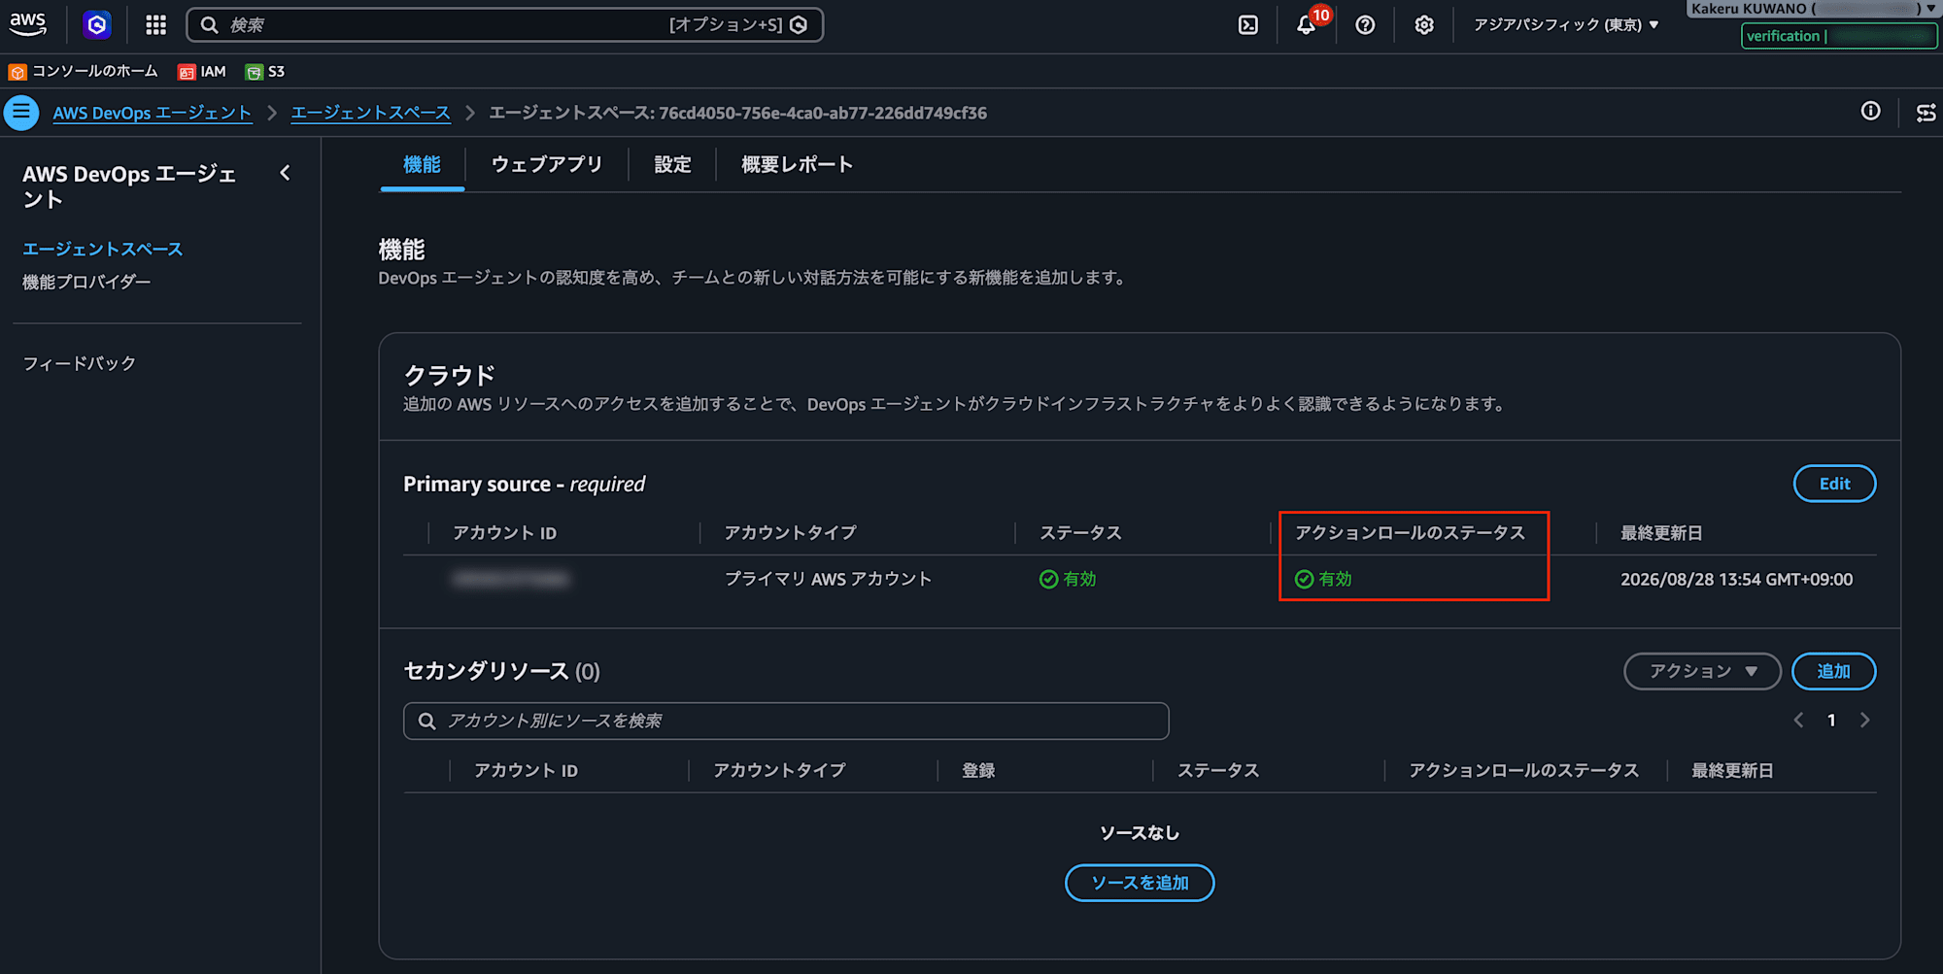Click the 有効 value under アクションロールのステータス
The width and height of the screenshot is (1943, 974).
(x=1323, y=580)
